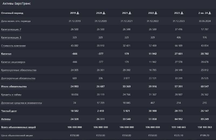Screen dimensions: 216x140
Task: Open the Долгосрочные обязательства row link
Action: point(18,78)
